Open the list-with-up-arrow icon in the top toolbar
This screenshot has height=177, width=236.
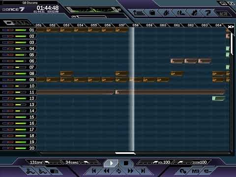coord(139,13)
